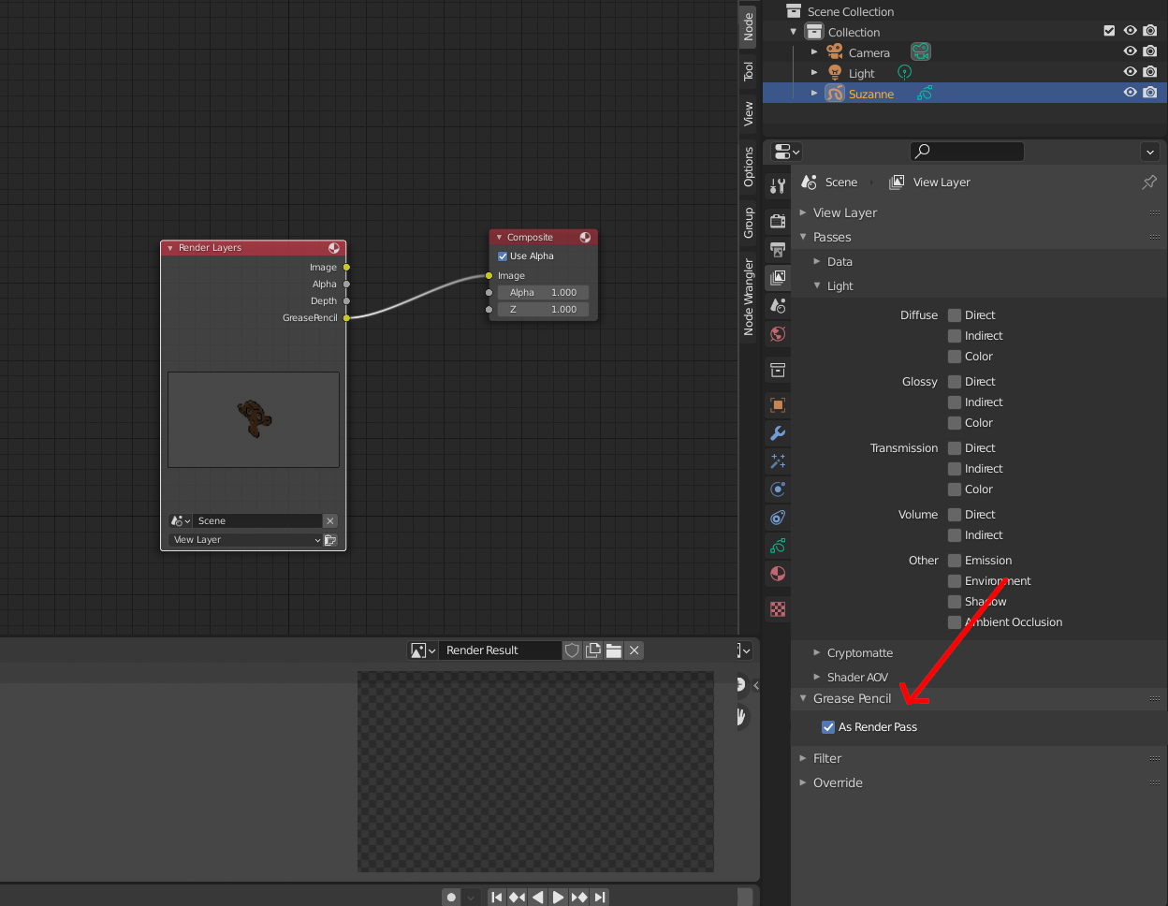Open the Output properties tab icon

(x=777, y=249)
